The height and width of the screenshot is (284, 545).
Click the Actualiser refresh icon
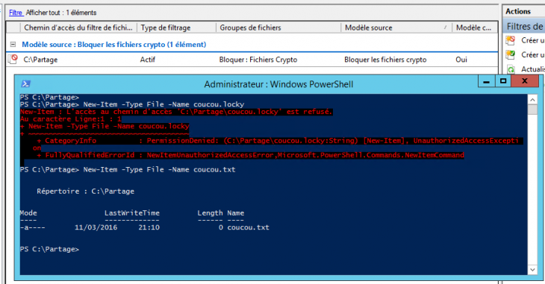point(510,69)
